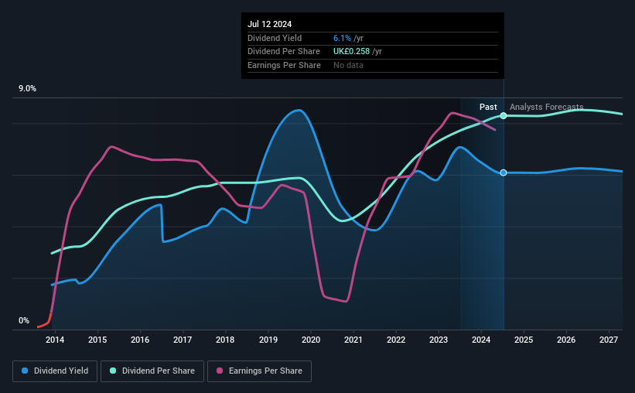The height and width of the screenshot is (393, 635).
Task: Click the 2021 x-axis label
Action: (353, 340)
